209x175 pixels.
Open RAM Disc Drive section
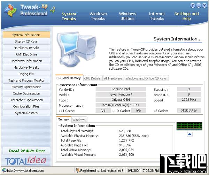coord(26,54)
